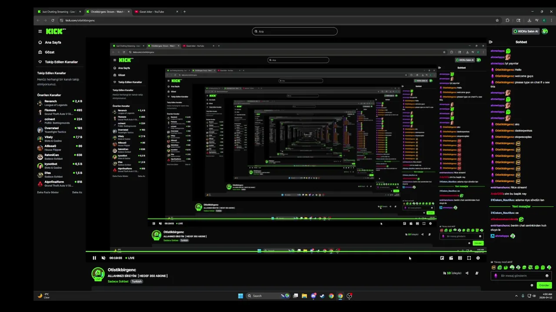Open the Windows Start menu
Screen dimensions: 556x312
[x=241, y=296]
